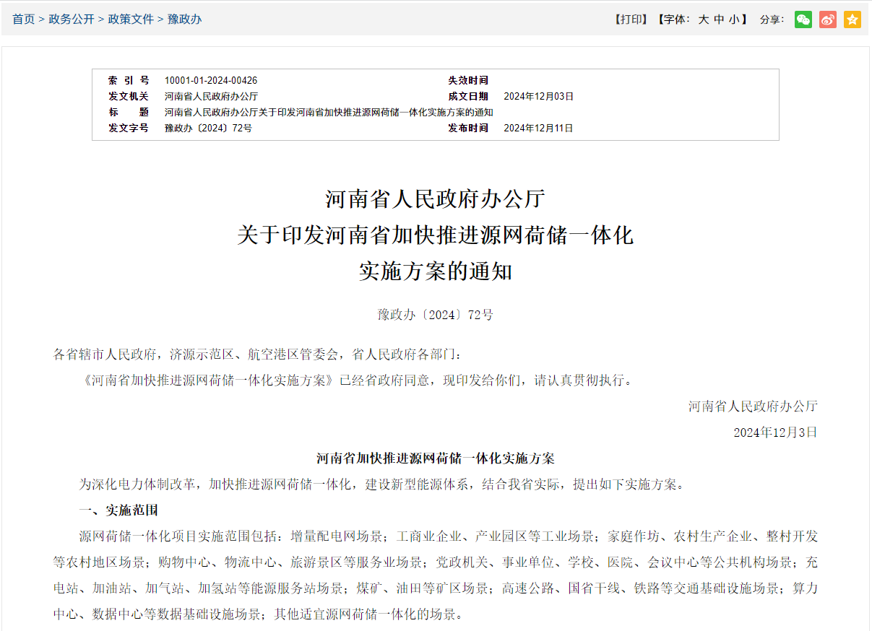Click the 发文机关 value 河南省人民政府办公厅
Viewport: 872px width, 631px height.
click(211, 96)
